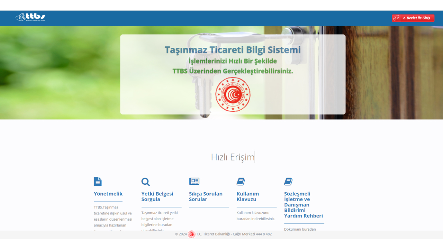
Task: Open the Yönetmelik link
Action: point(108,194)
